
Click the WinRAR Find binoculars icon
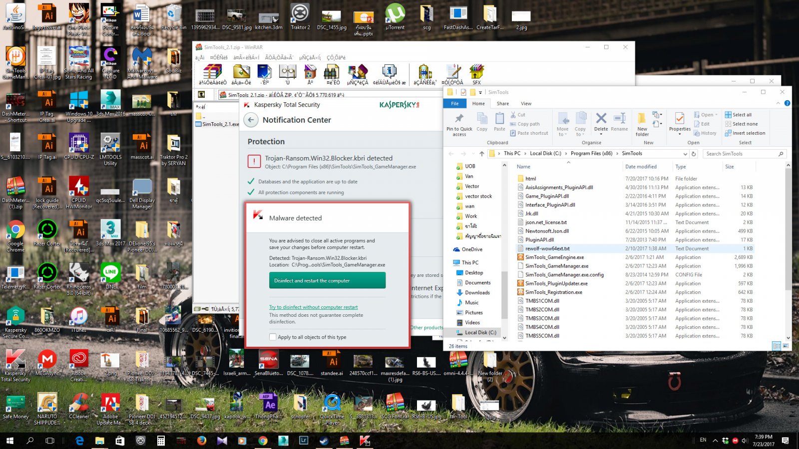tap(333, 72)
